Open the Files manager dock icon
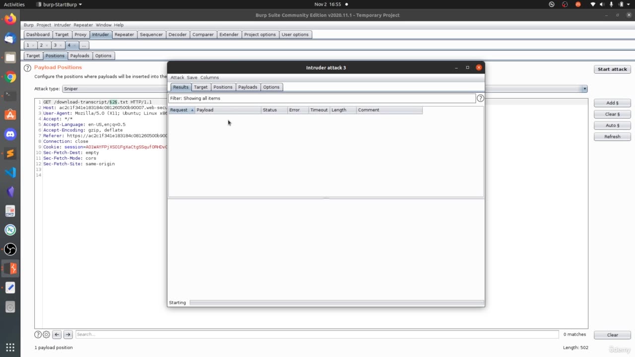635x357 pixels. pos(10,58)
